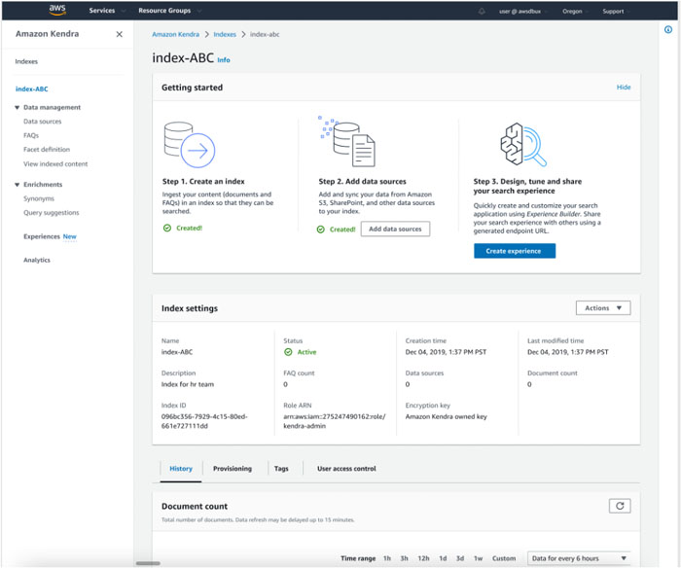Click the Create an index illustration
The image size is (681, 568).
point(190,145)
